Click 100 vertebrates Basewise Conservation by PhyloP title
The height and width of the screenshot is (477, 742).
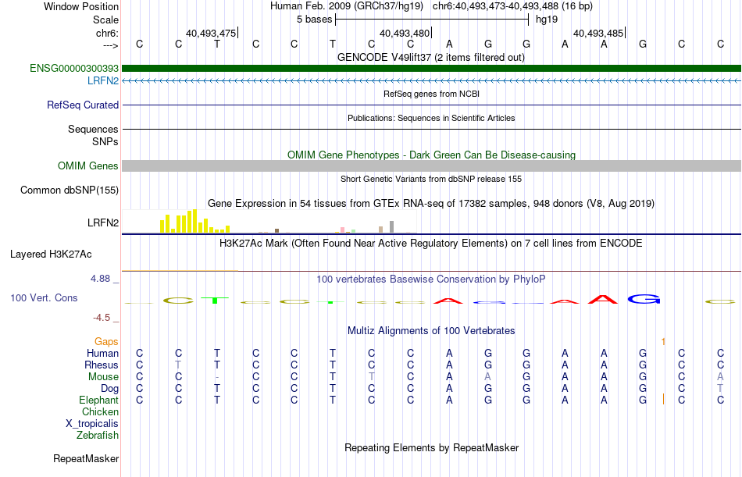(x=431, y=279)
